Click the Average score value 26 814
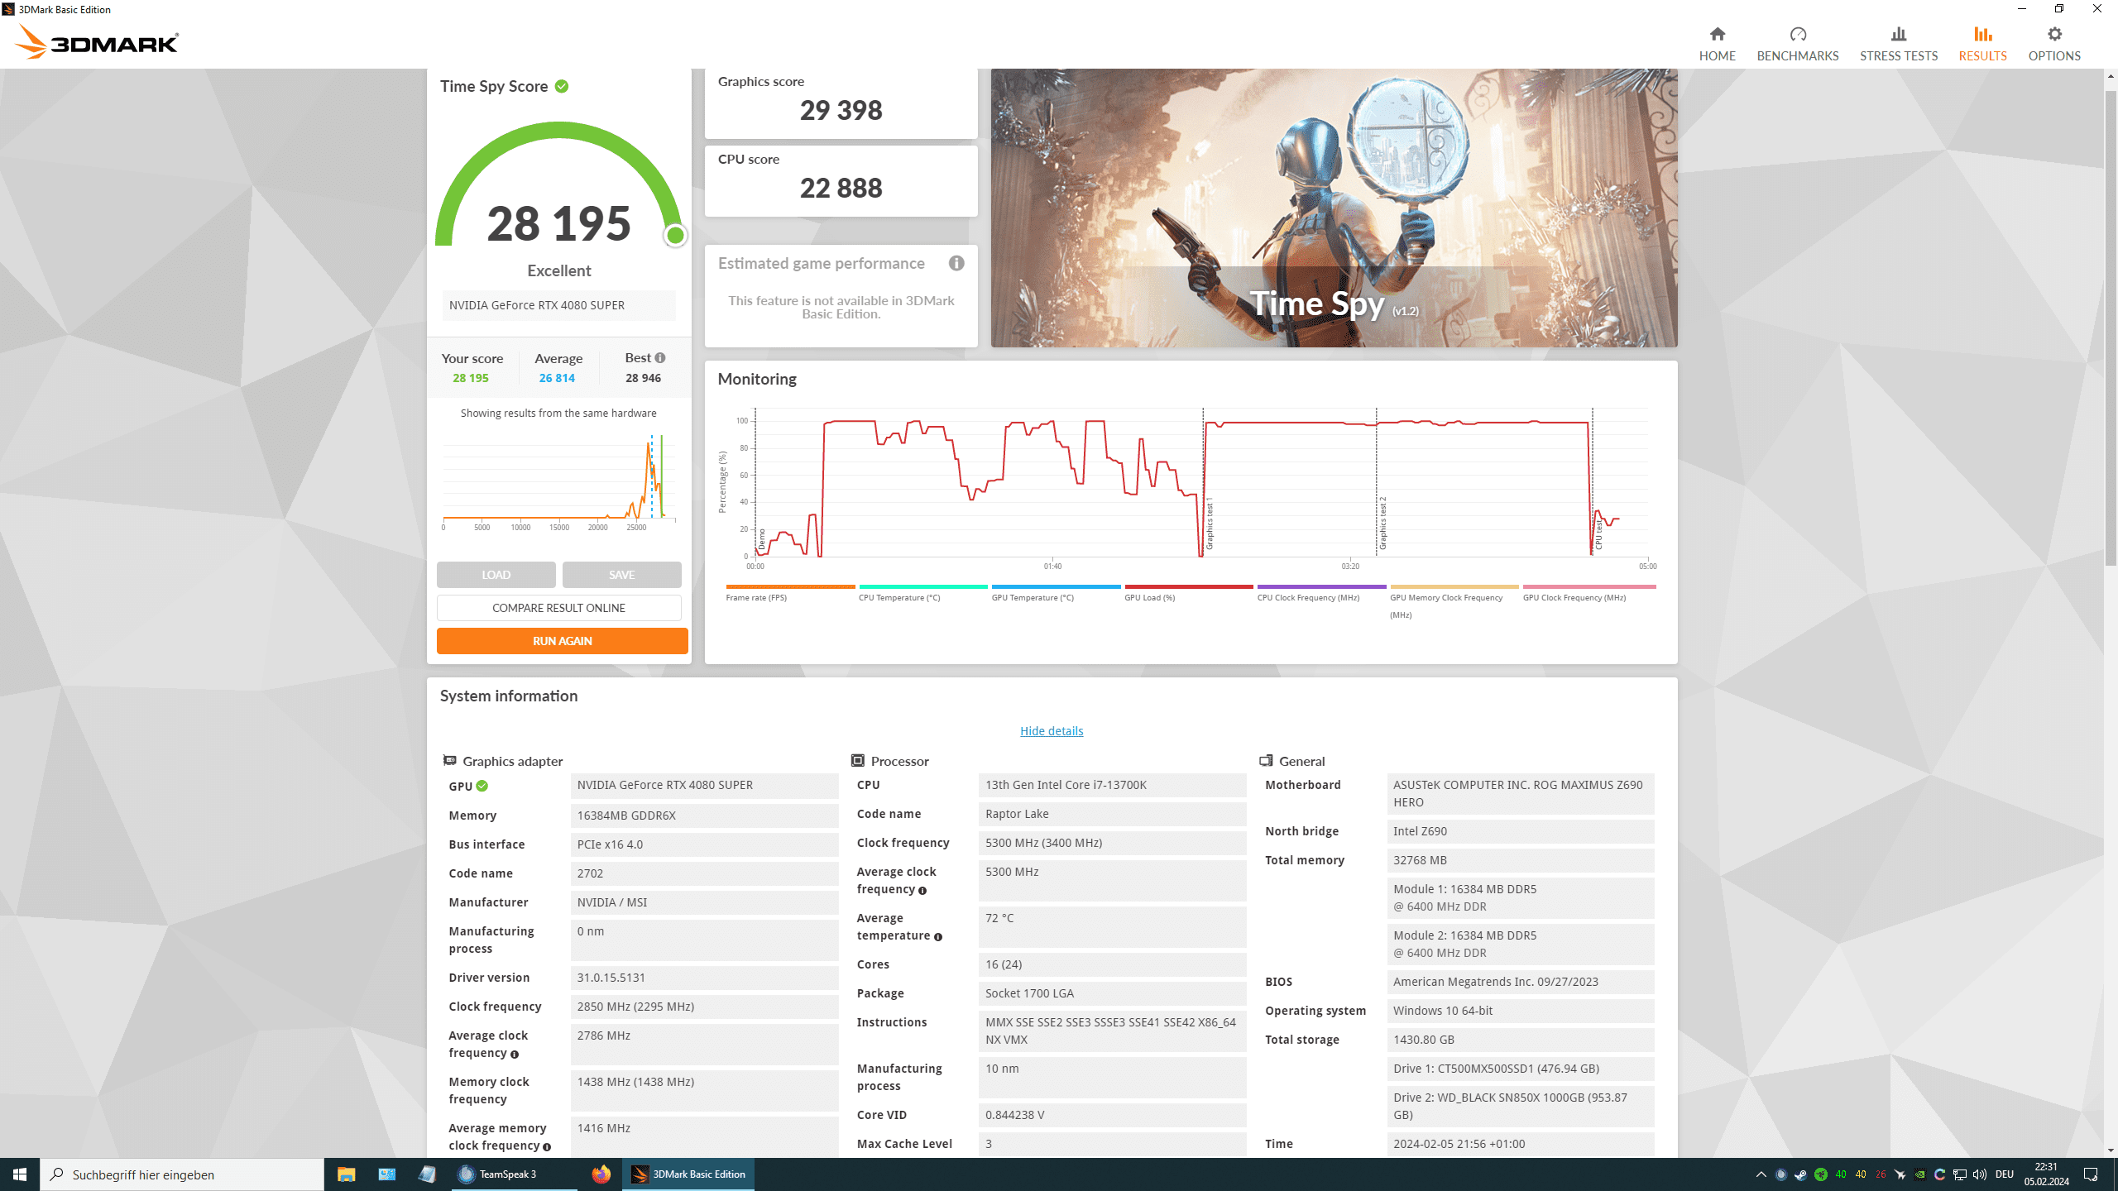The height and width of the screenshot is (1191, 2118). 557,378
